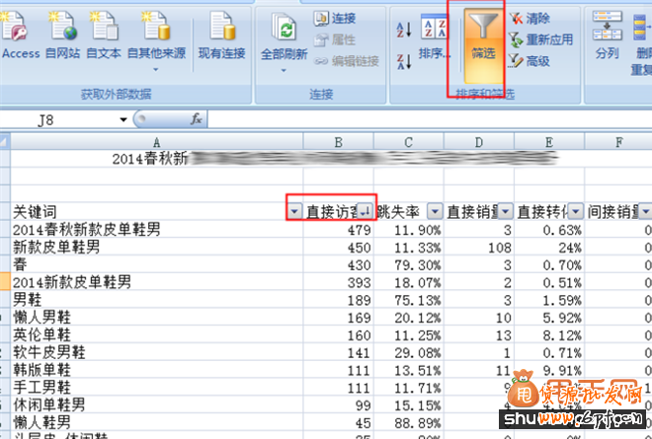Open the Name Box dropdown arrow
652x439 pixels.
[x=123, y=119]
